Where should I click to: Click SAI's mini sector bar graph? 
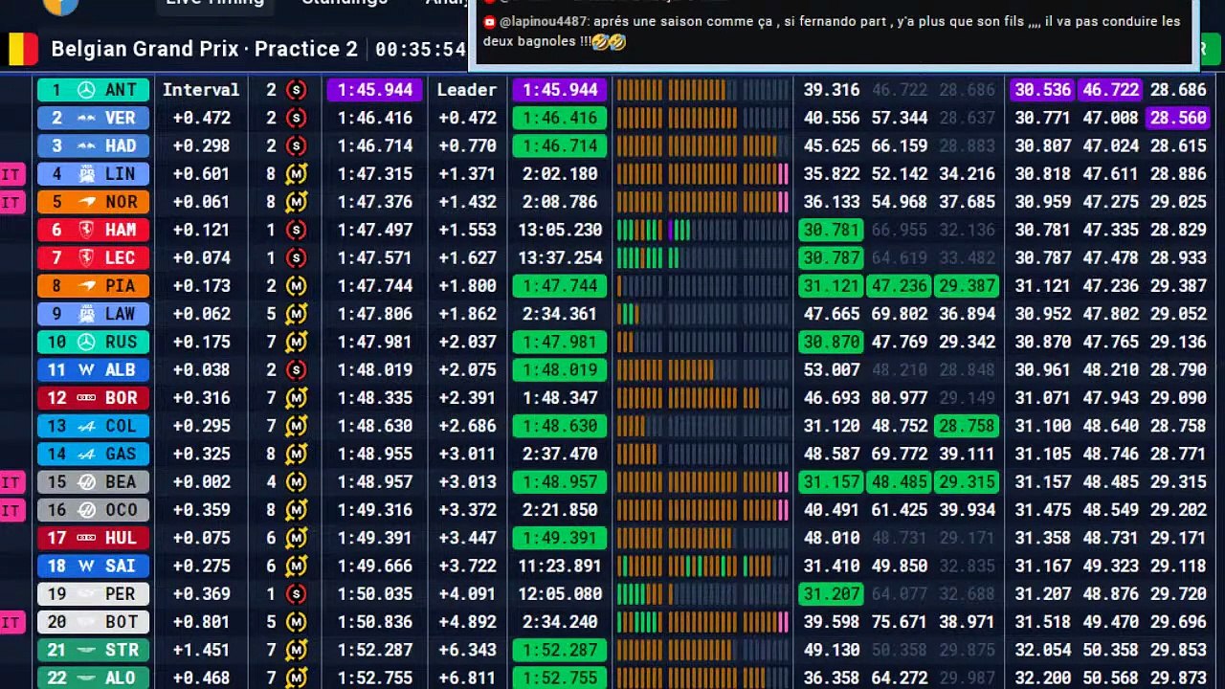[x=702, y=566]
